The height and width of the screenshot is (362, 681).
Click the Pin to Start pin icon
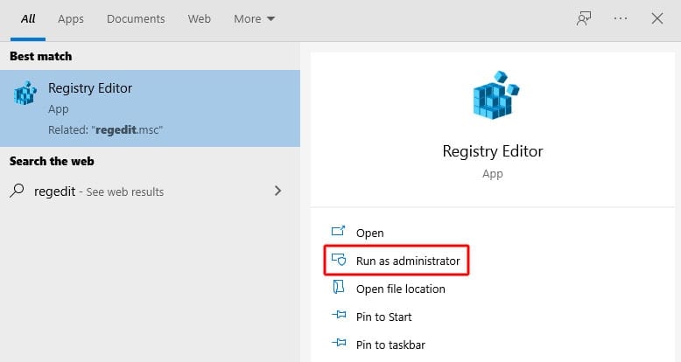click(339, 315)
